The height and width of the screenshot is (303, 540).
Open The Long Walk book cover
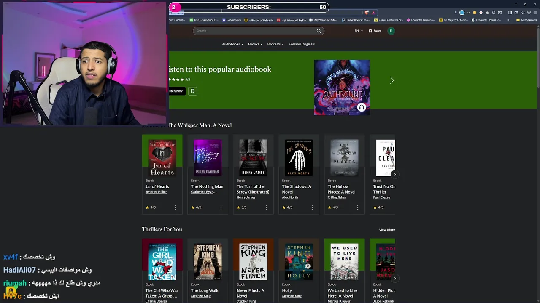point(208,262)
